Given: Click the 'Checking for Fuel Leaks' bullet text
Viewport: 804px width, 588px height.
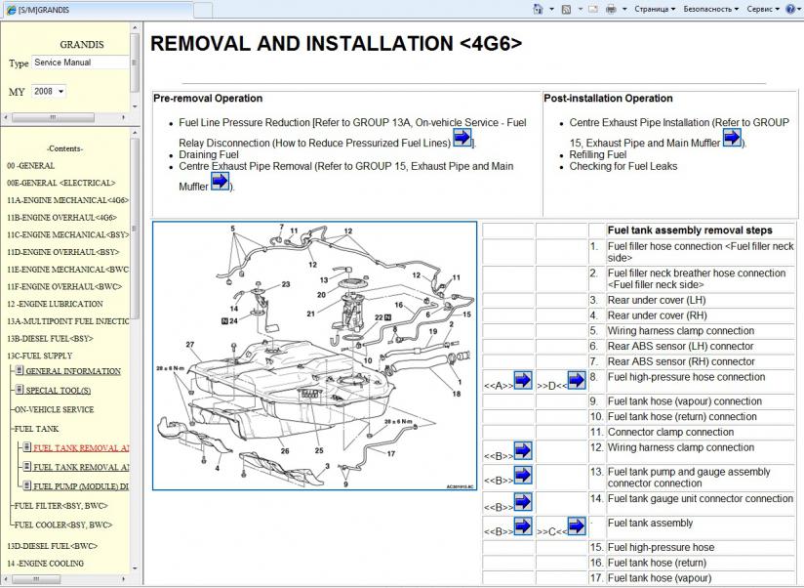Looking at the screenshot, I should pyautogui.click(x=623, y=166).
